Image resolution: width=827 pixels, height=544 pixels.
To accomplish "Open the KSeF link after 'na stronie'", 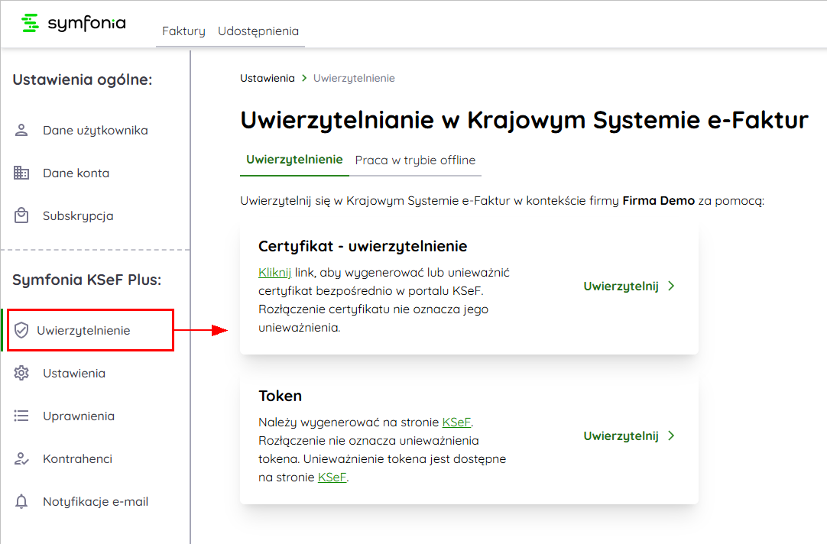I will (x=332, y=477).
